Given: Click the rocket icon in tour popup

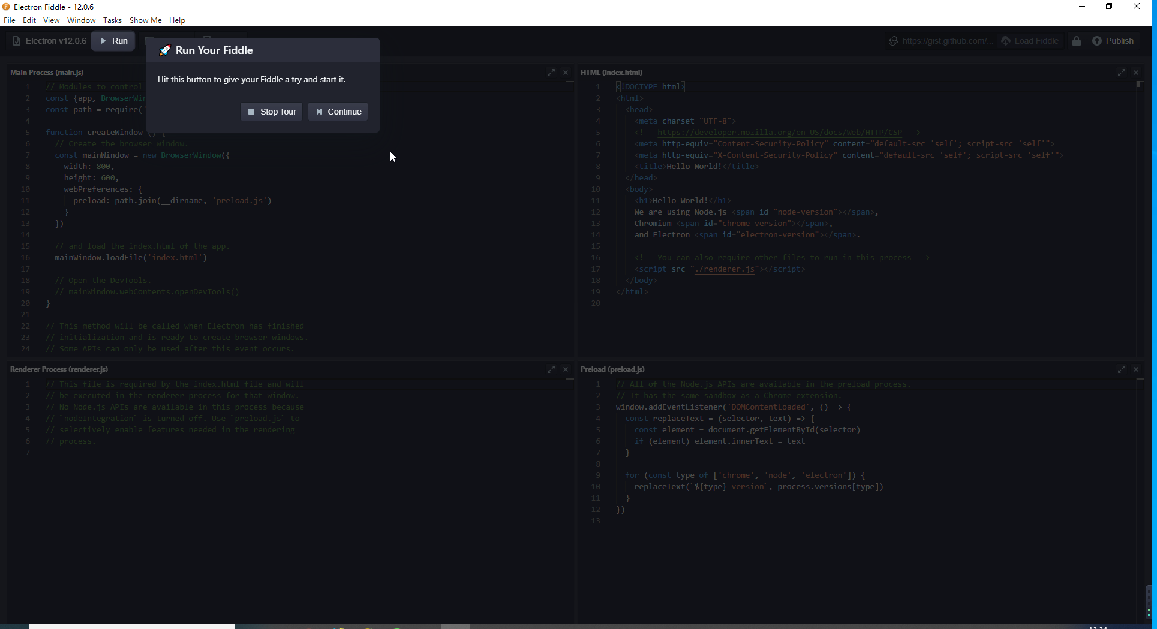Looking at the screenshot, I should tap(164, 50).
